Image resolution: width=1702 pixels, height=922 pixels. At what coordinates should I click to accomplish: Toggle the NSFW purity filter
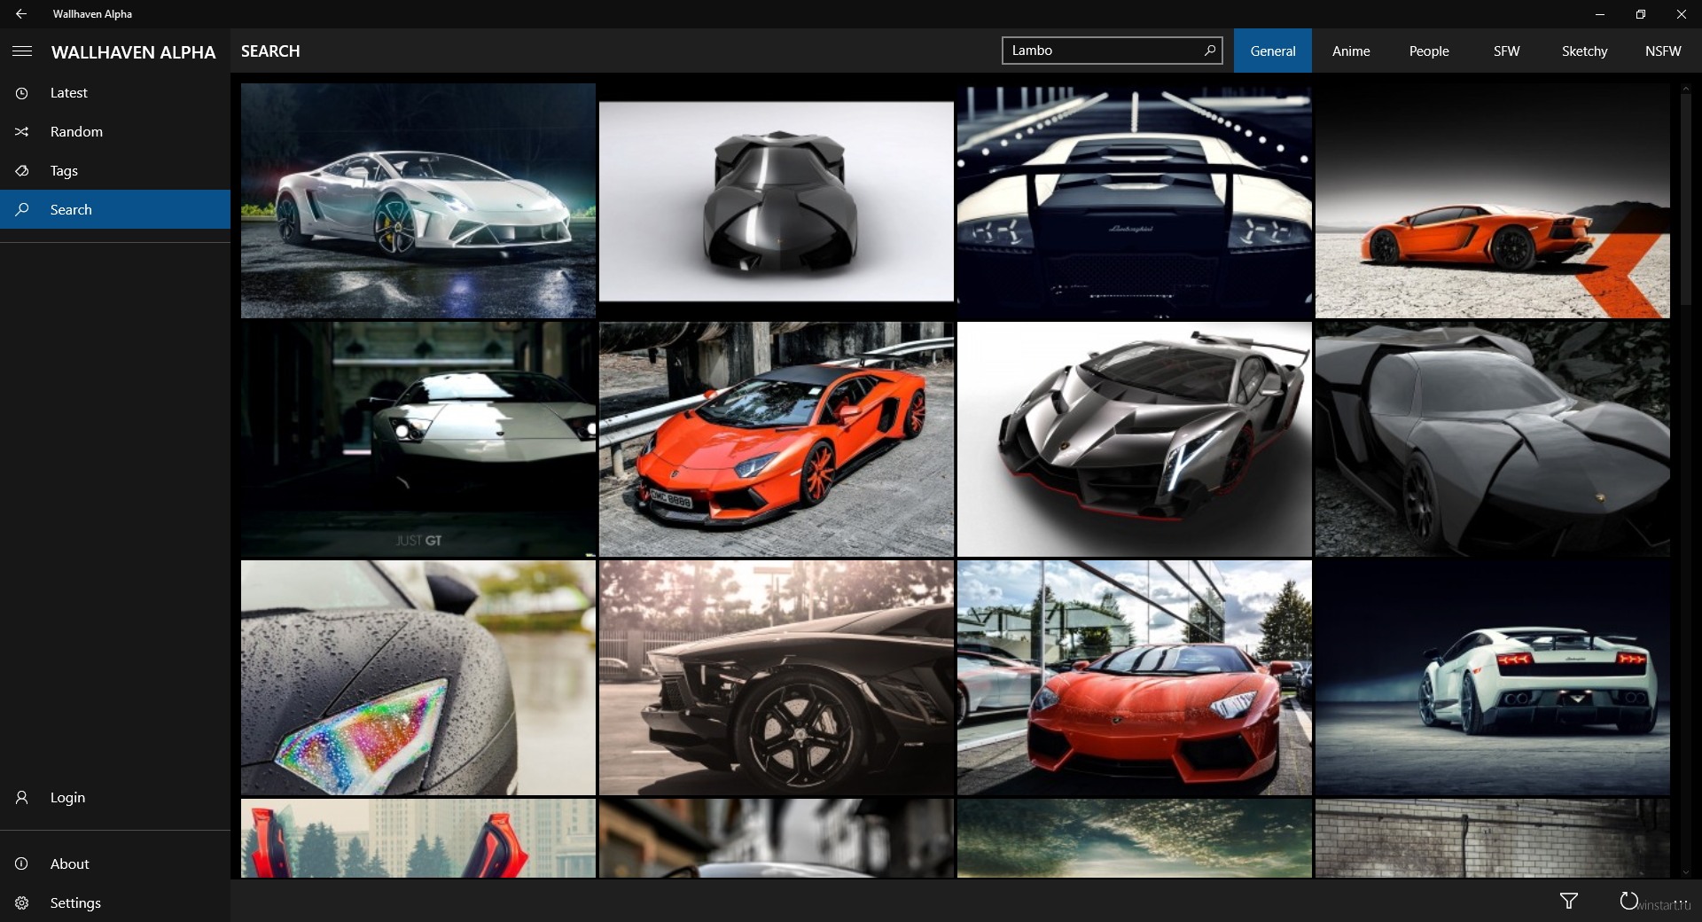point(1663,51)
